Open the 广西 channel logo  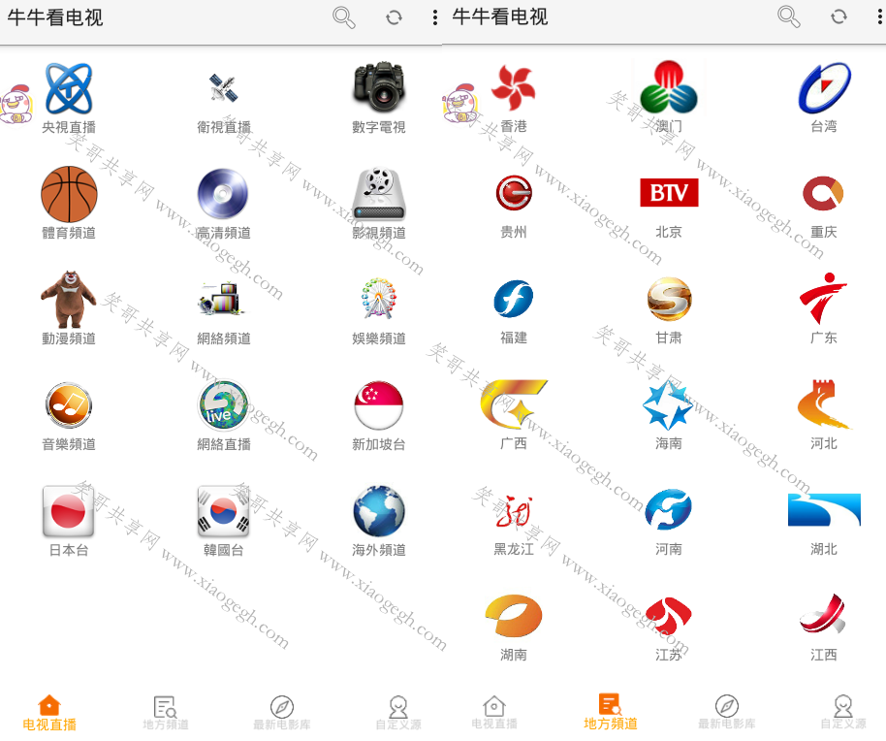[514, 404]
